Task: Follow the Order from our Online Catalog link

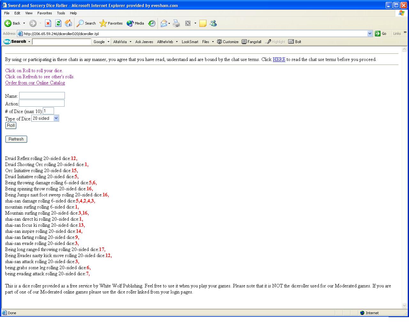Action: (35, 83)
